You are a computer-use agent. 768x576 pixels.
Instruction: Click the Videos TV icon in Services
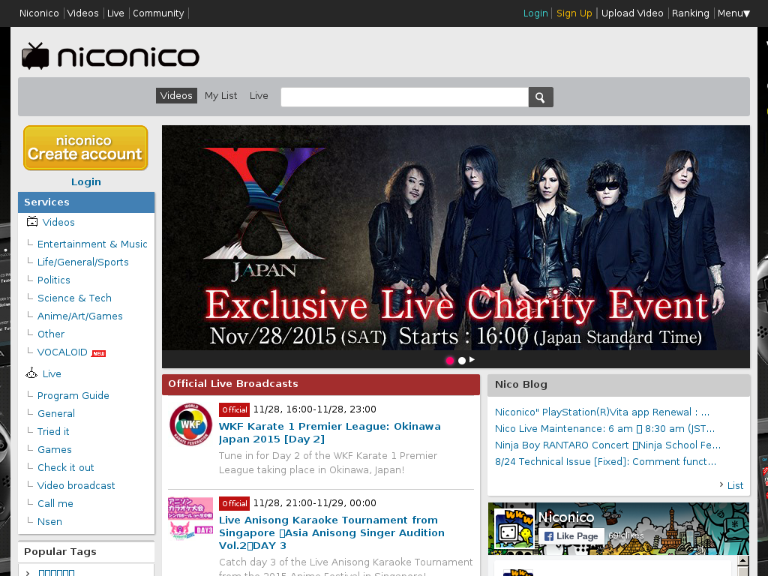coord(31,222)
